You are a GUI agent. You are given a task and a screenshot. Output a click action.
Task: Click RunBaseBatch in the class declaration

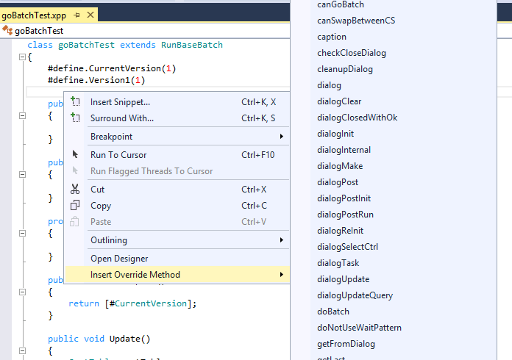coord(192,45)
